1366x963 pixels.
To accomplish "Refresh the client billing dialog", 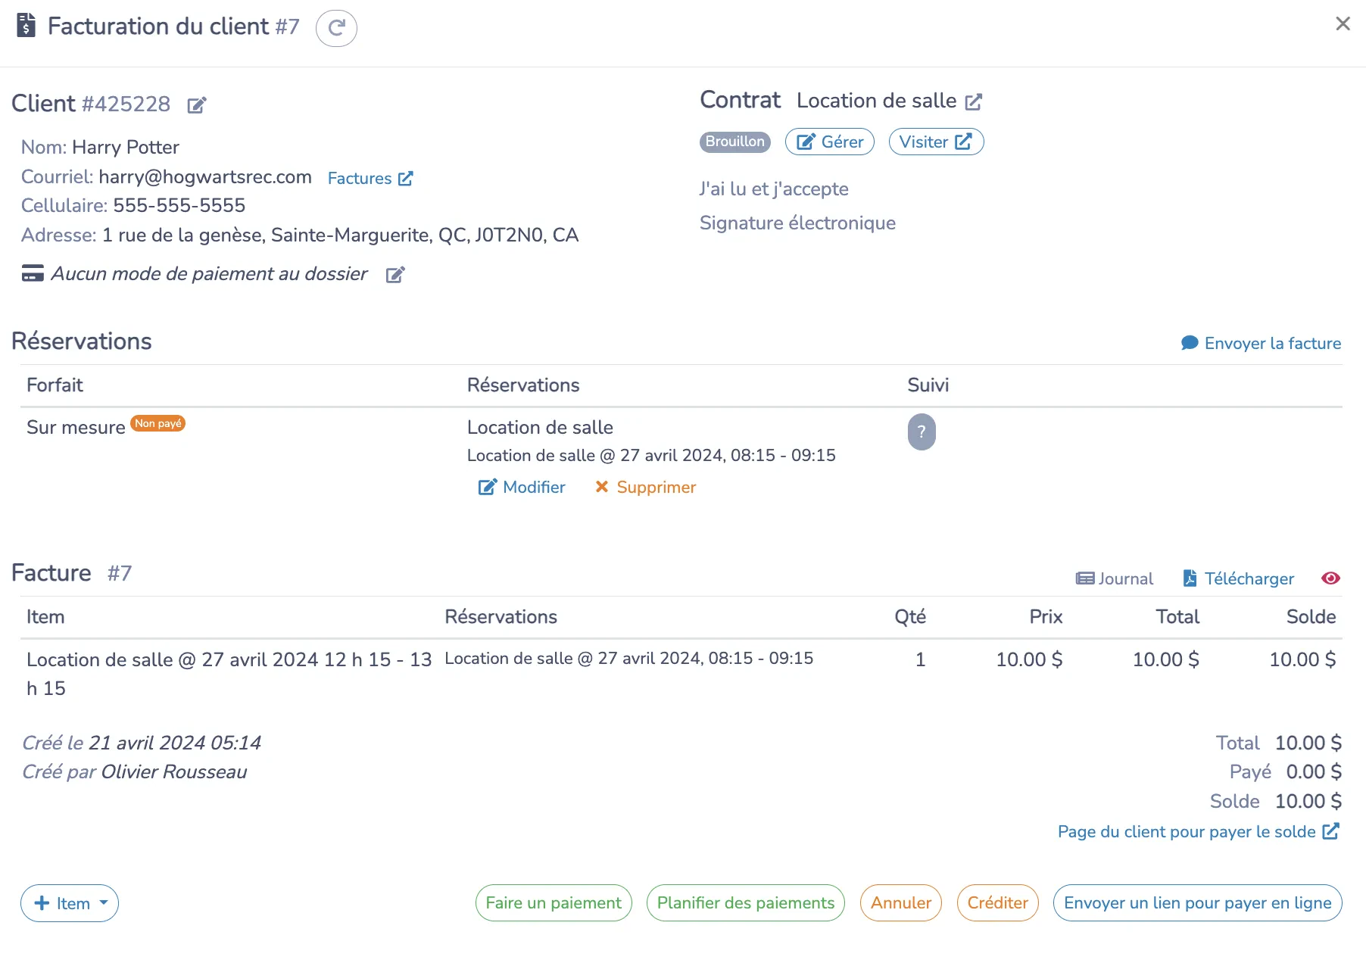I will [x=336, y=28].
